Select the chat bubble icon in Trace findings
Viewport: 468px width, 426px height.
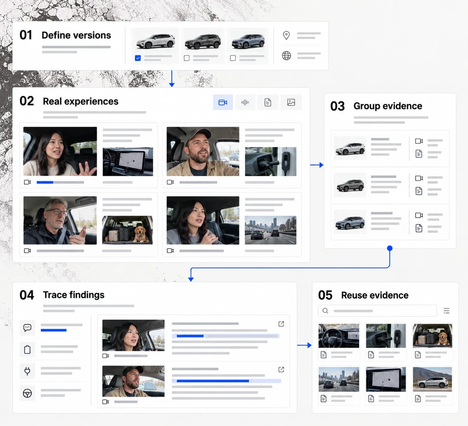tap(27, 327)
